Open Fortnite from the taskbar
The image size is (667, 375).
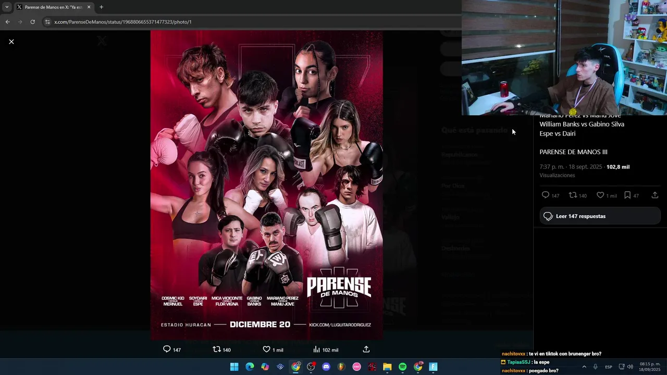(433, 367)
